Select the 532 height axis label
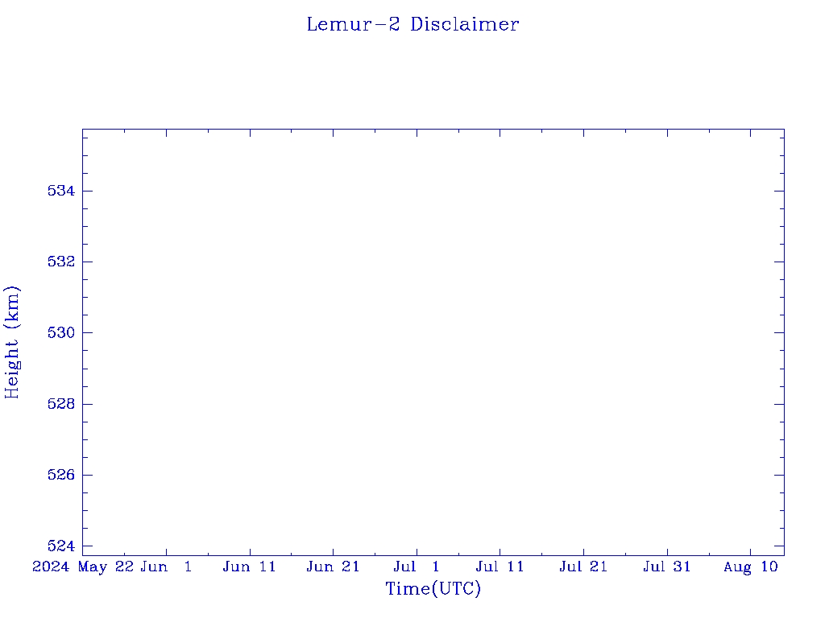The image size is (825, 618). coord(61,262)
